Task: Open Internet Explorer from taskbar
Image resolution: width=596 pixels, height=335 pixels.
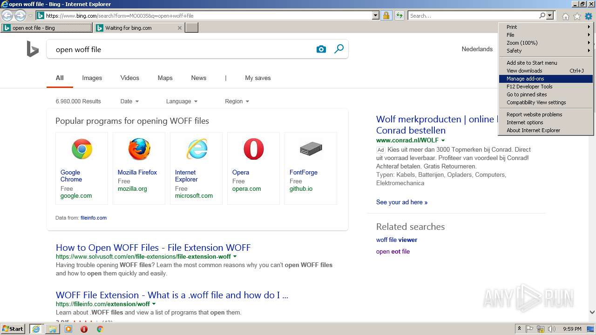Action: [36, 329]
